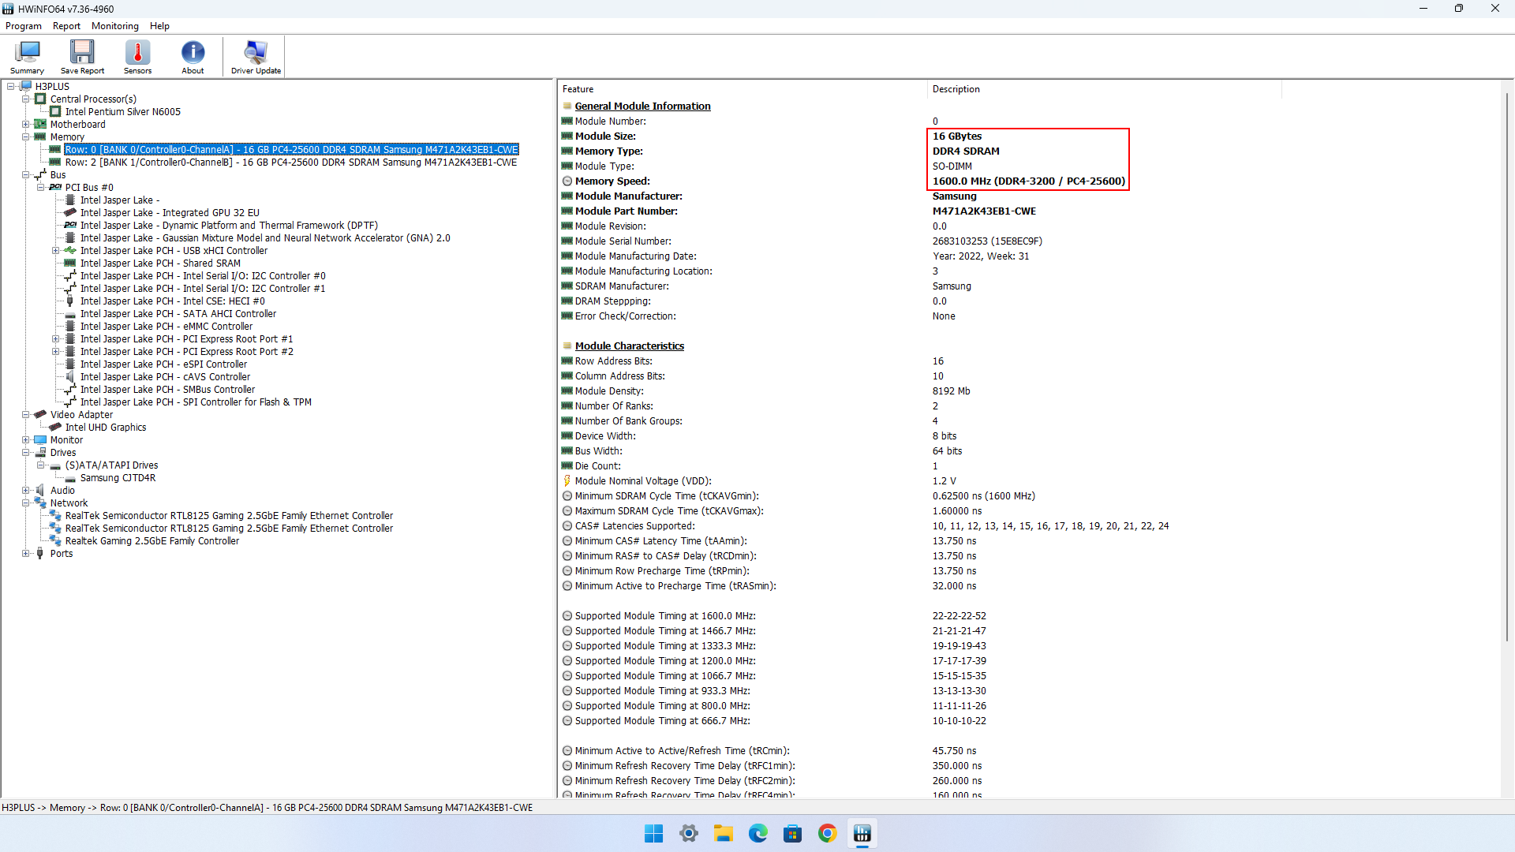Select Intel Jasper Lake Integrated GPU 32 EU
Image resolution: width=1515 pixels, height=852 pixels.
click(x=170, y=213)
